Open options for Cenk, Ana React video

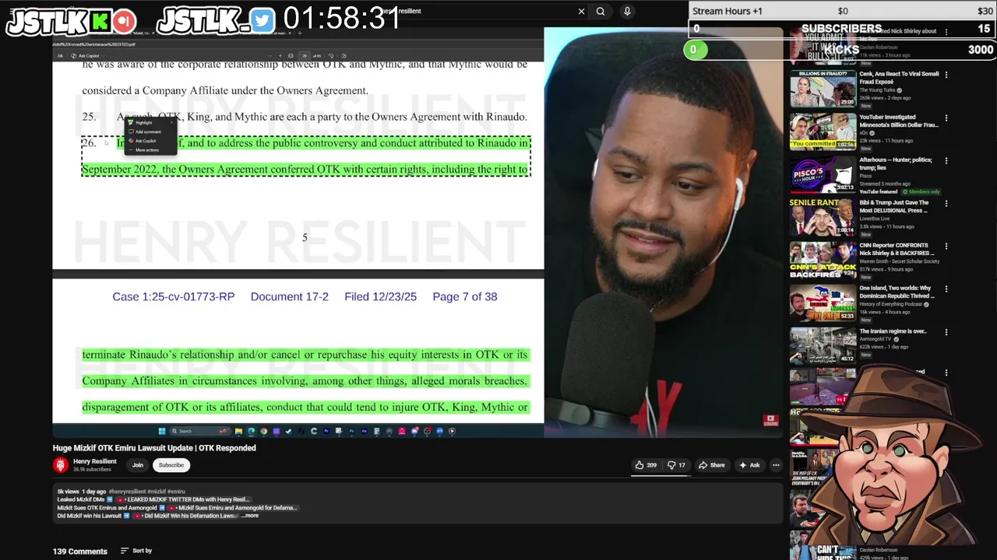coord(946,75)
